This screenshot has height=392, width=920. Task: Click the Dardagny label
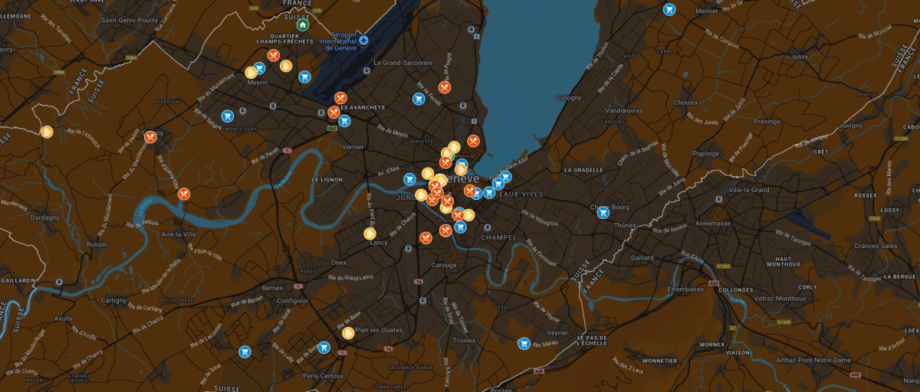[44, 217]
